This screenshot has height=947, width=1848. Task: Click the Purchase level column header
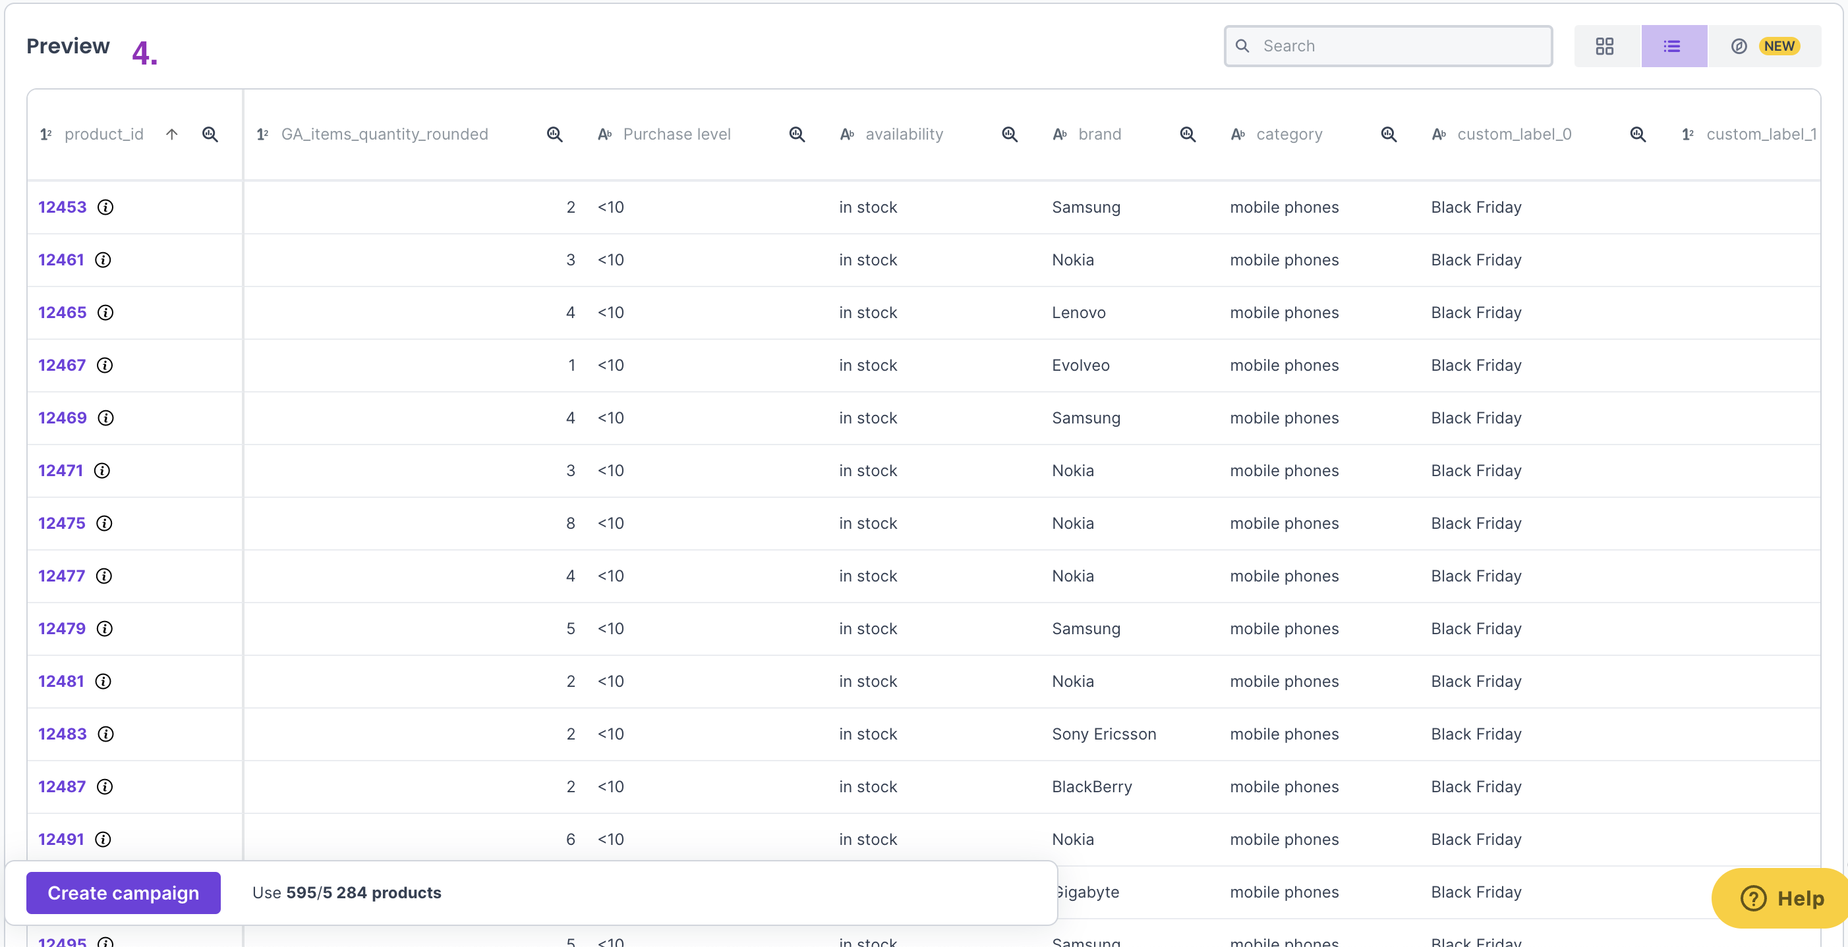[676, 134]
